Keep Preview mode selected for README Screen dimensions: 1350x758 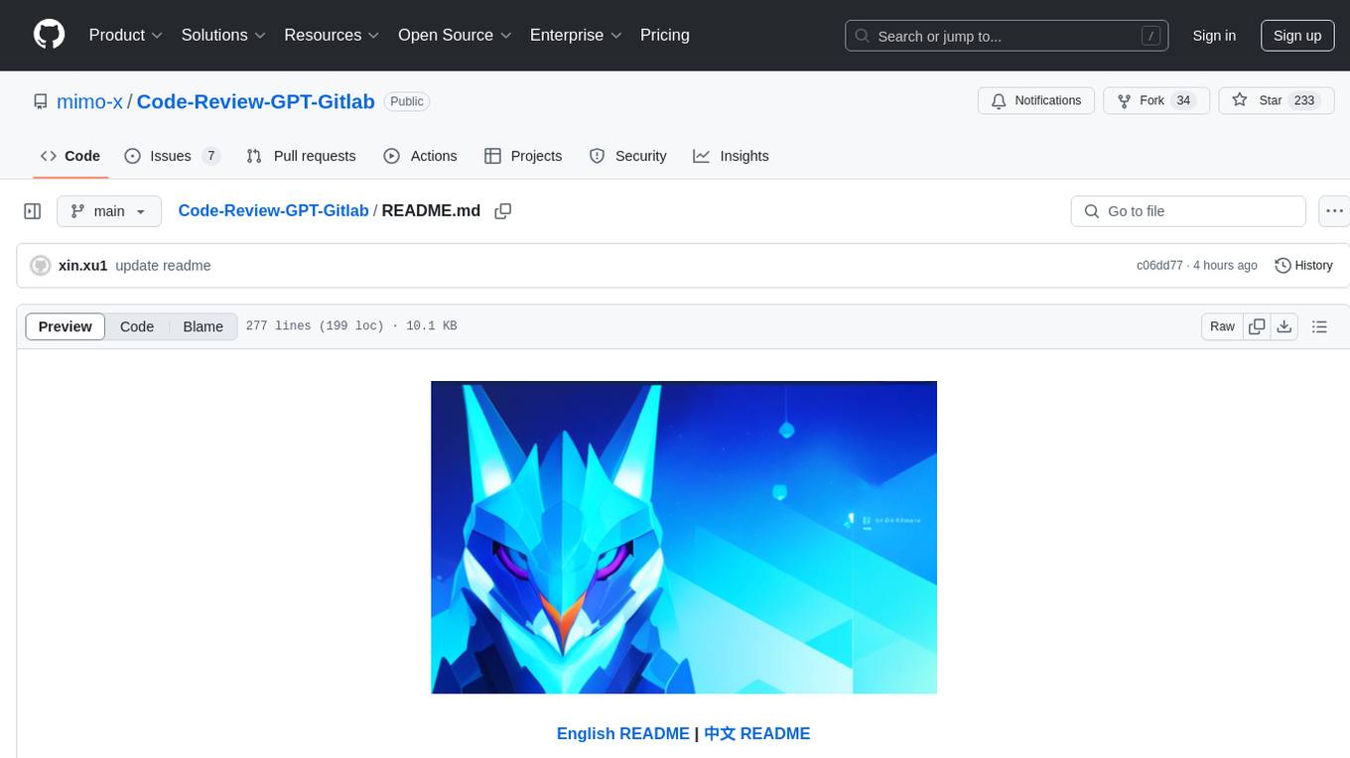65,326
